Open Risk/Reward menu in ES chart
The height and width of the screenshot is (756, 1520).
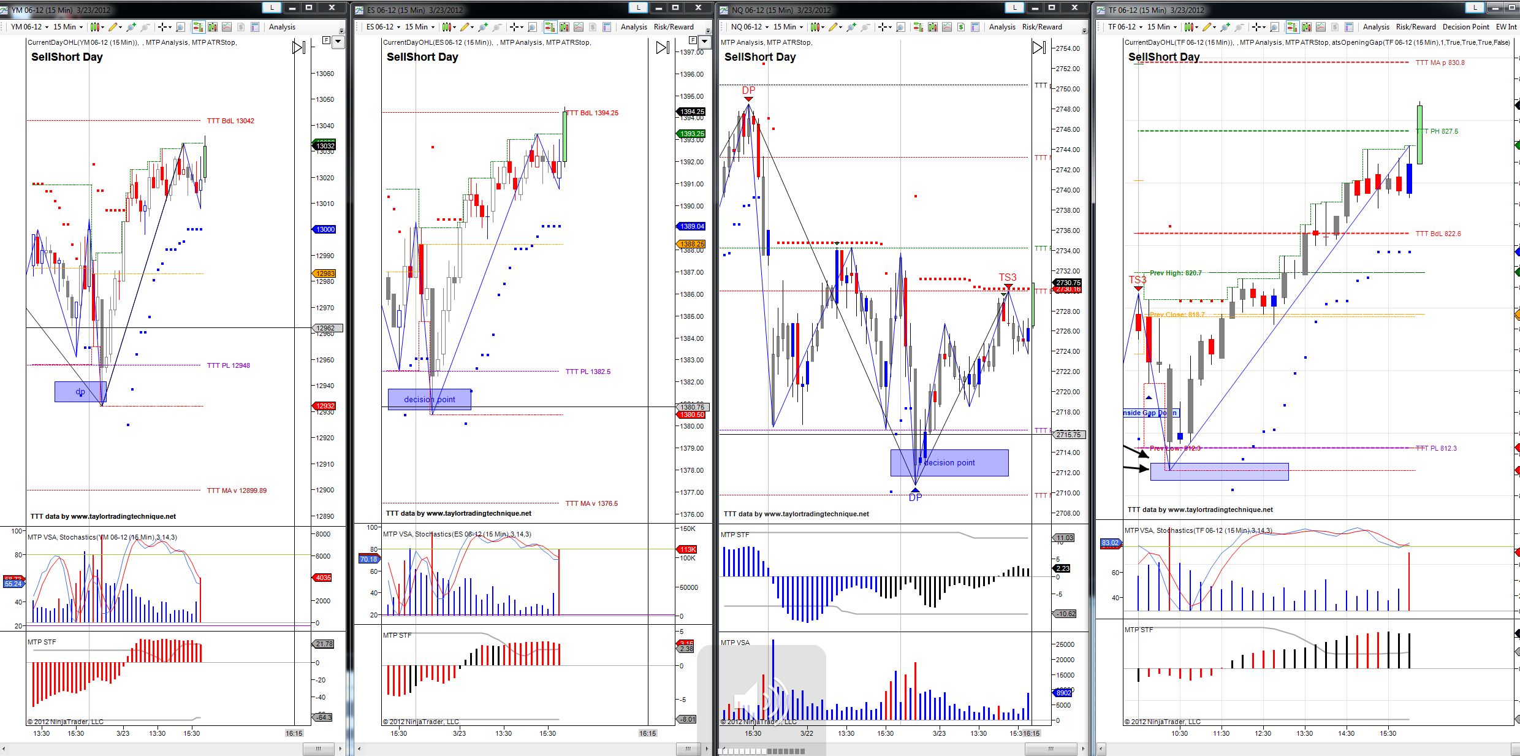click(674, 27)
